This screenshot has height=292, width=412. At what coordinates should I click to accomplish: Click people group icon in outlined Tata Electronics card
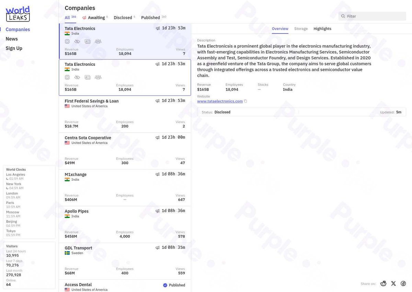click(98, 77)
